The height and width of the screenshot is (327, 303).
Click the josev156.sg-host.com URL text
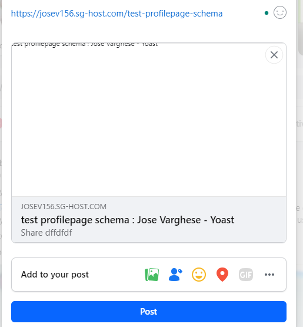[116, 14]
